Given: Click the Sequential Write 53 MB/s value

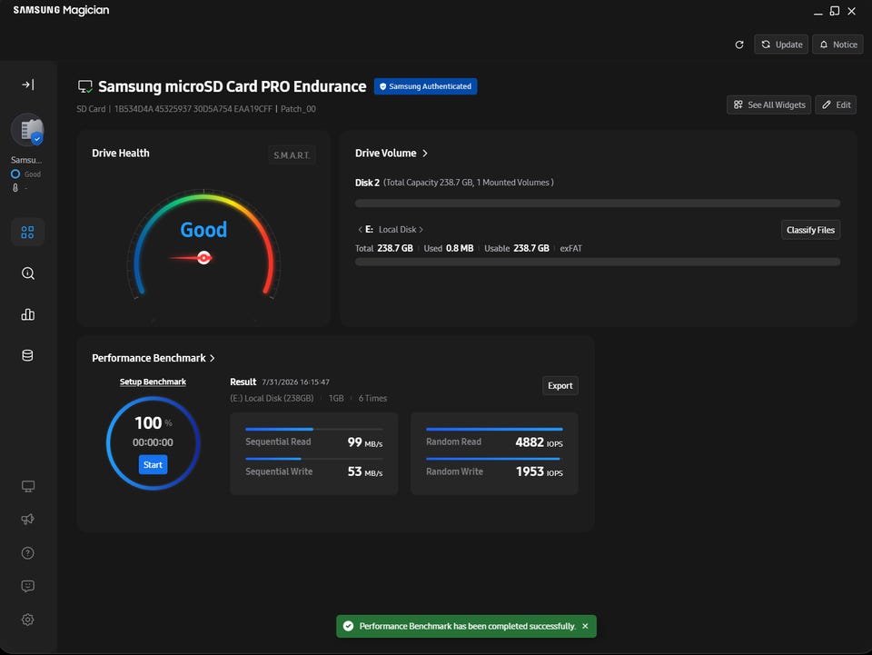Looking at the screenshot, I should pyautogui.click(x=365, y=471).
